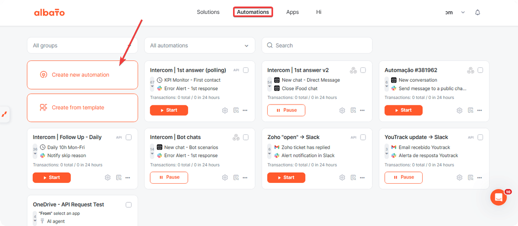Click the albato logo

pos(49,12)
